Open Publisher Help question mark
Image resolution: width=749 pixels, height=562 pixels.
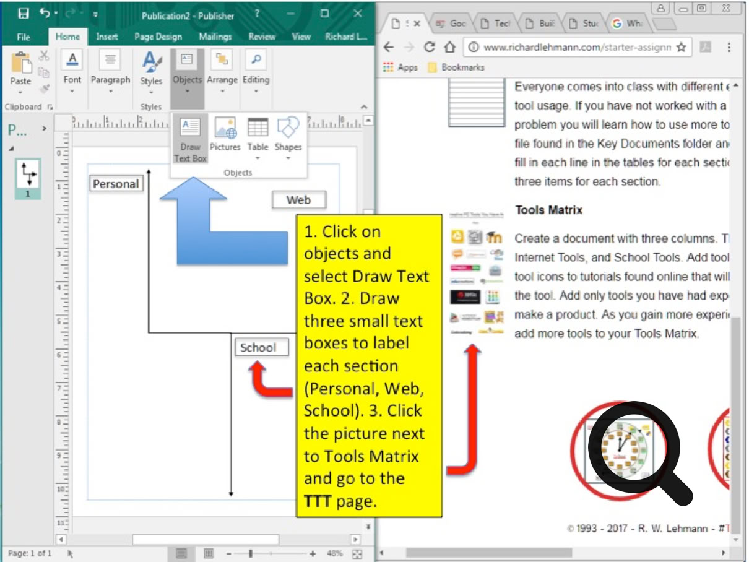(x=258, y=14)
